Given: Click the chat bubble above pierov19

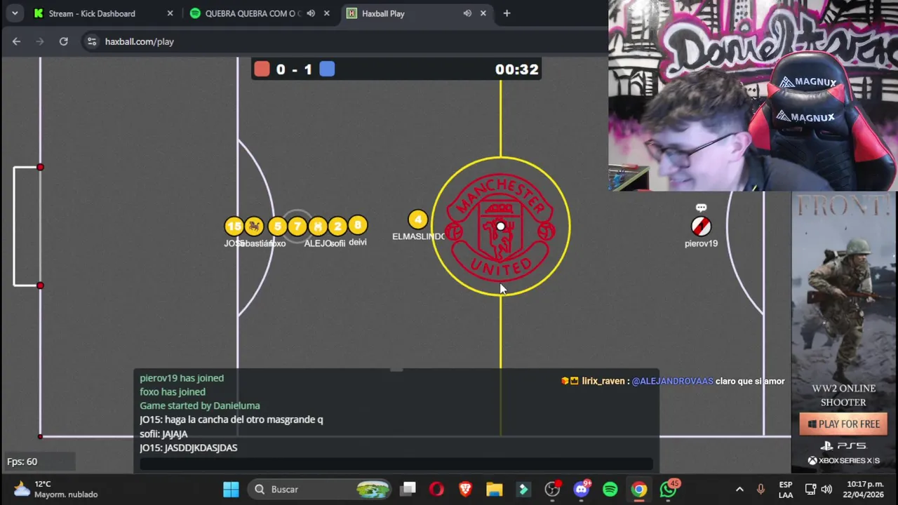Looking at the screenshot, I should tap(701, 208).
